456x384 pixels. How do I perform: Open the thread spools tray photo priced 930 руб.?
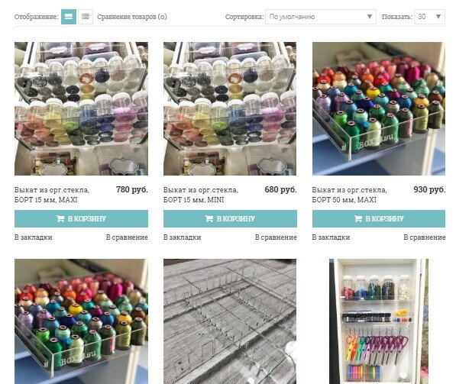click(379, 108)
